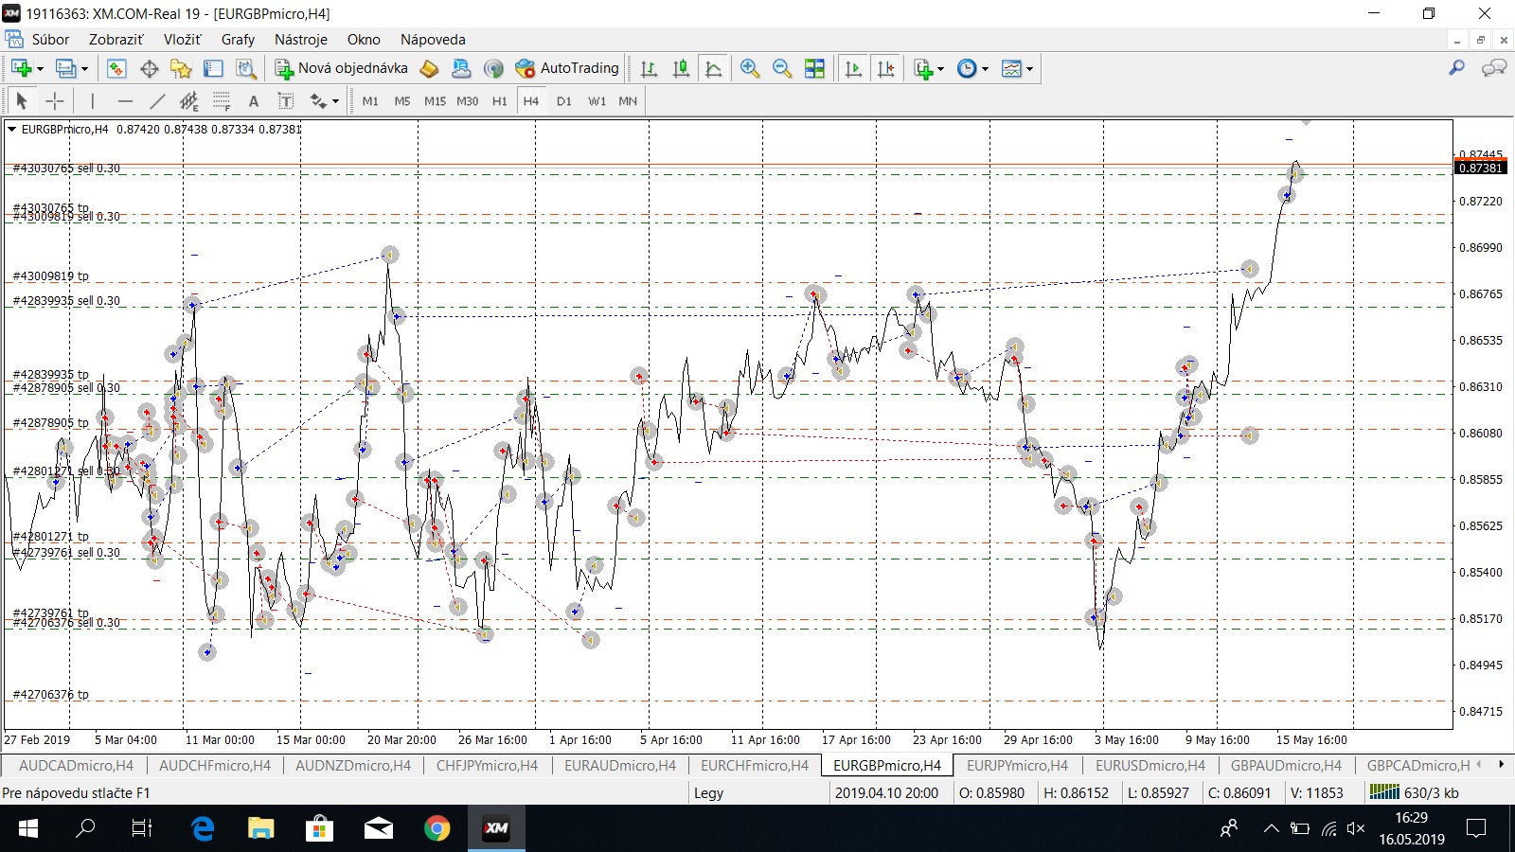Open the Grafy menu
This screenshot has width=1515, height=852.
tap(238, 40)
